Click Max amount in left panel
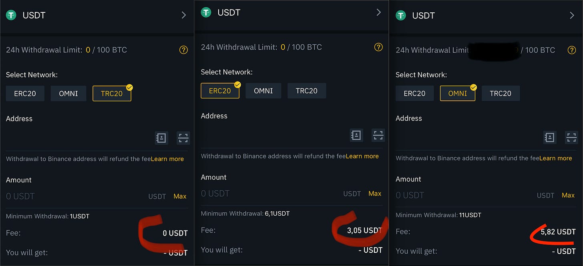This screenshot has width=583, height=266. click(180, 196)
